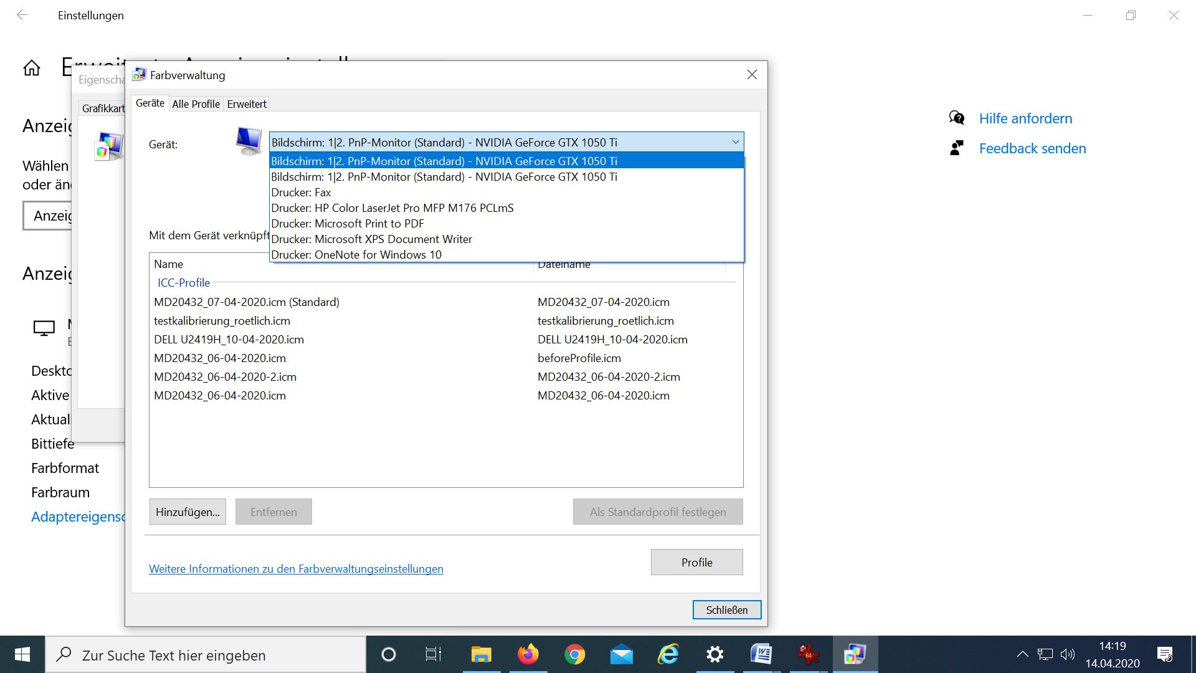Select HP Color LaserJet Pro printer option
Viewport: 1196px width, 673px height.
[x=392, y=208]
